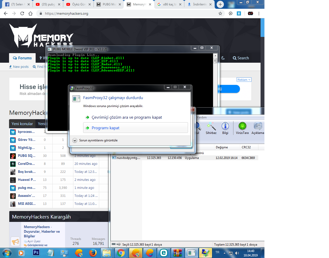Open a new Chrome tab
329x258 pixels.
click(220, 4)
